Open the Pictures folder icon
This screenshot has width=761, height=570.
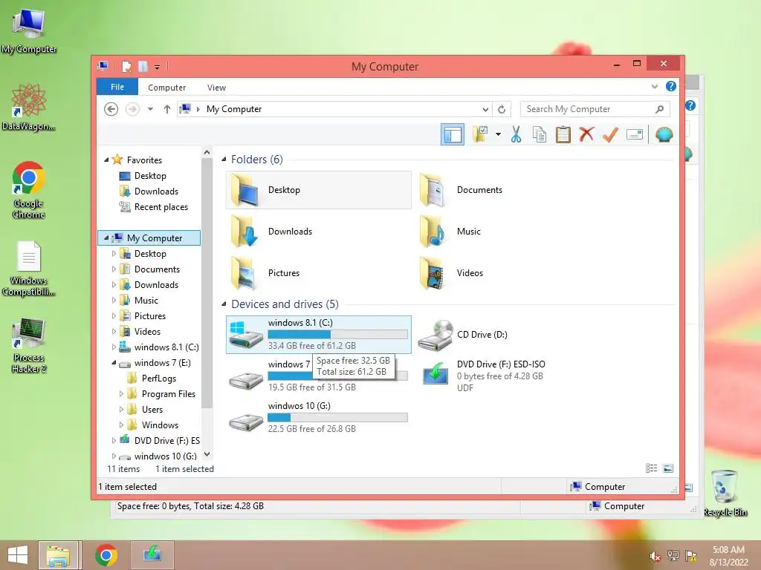pos(244,273)
